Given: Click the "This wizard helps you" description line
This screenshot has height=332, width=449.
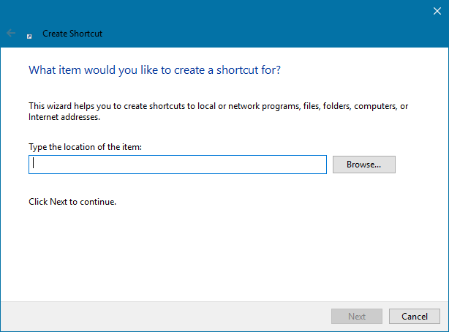Looking at the screenshot, I should click(218, 106).
